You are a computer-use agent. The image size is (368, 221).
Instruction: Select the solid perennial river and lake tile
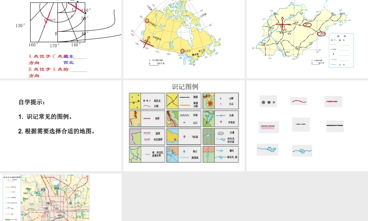tap(302, 151)
